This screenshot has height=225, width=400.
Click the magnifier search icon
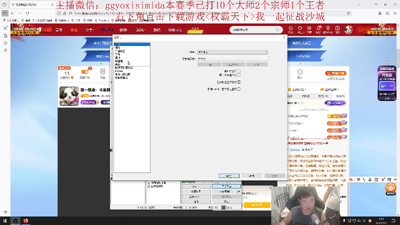(277, 30)
